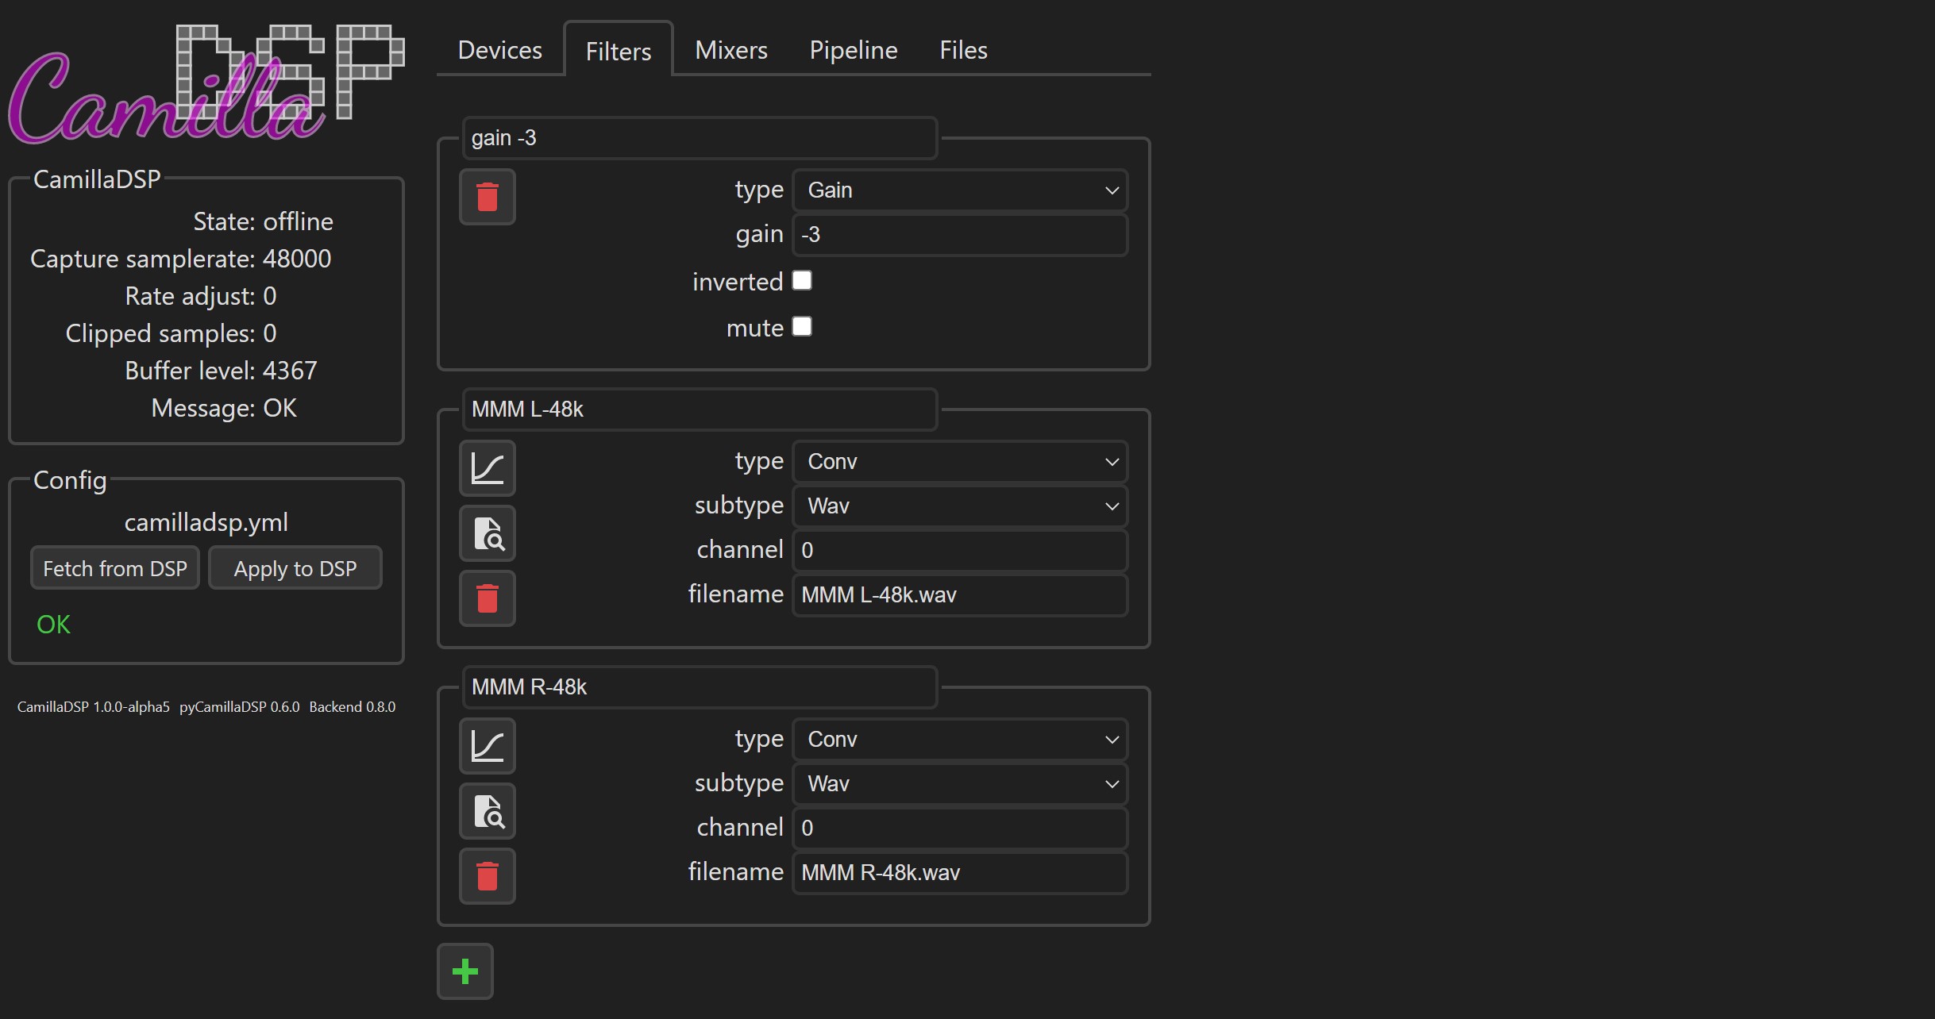Viewport: 1935px width, 1019px height.
Task: Click pyCamillaDSP 0.6.0 version text
Action: (240, 707)
